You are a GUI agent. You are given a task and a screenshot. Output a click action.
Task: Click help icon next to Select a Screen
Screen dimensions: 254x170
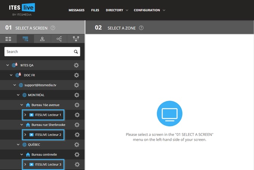click(53, 28)
